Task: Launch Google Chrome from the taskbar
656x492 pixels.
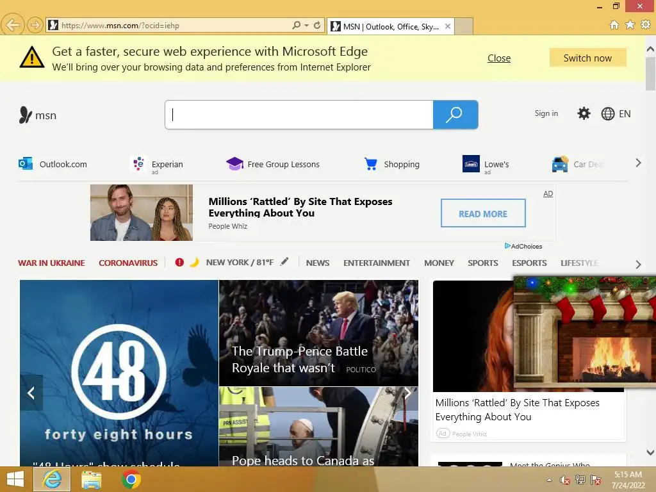Action: point(131,479)
